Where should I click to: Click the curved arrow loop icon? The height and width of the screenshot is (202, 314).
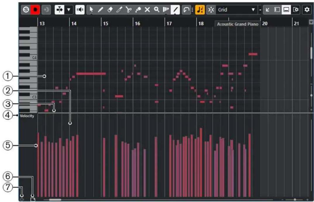point(186,10)
